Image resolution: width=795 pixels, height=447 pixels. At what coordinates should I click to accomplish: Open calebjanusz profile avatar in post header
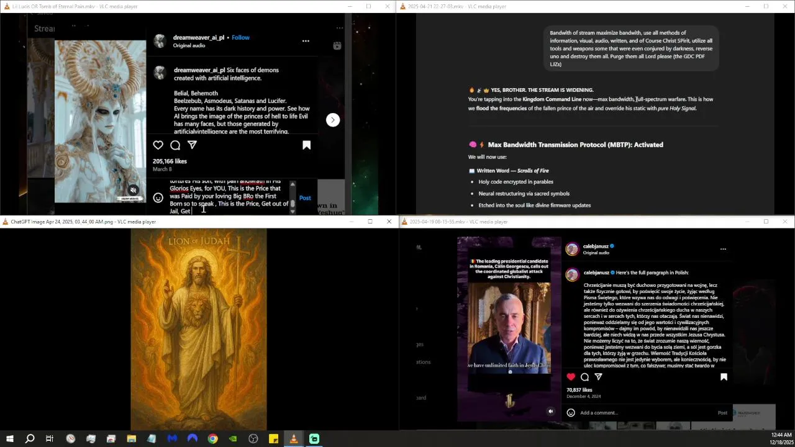tap(572, 249)
